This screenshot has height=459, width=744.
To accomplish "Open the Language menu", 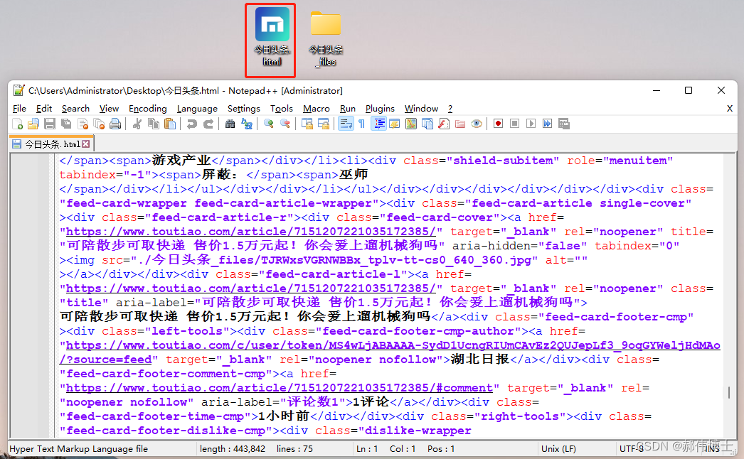I will tap(197, 109).
